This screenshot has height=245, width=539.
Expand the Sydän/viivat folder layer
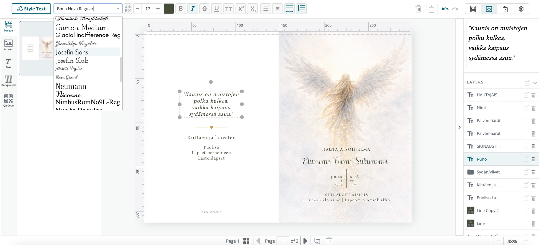coord(470,172)
